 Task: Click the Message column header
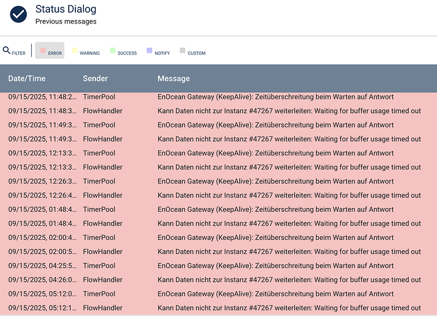pyautogui.click(x=173, y=79)
